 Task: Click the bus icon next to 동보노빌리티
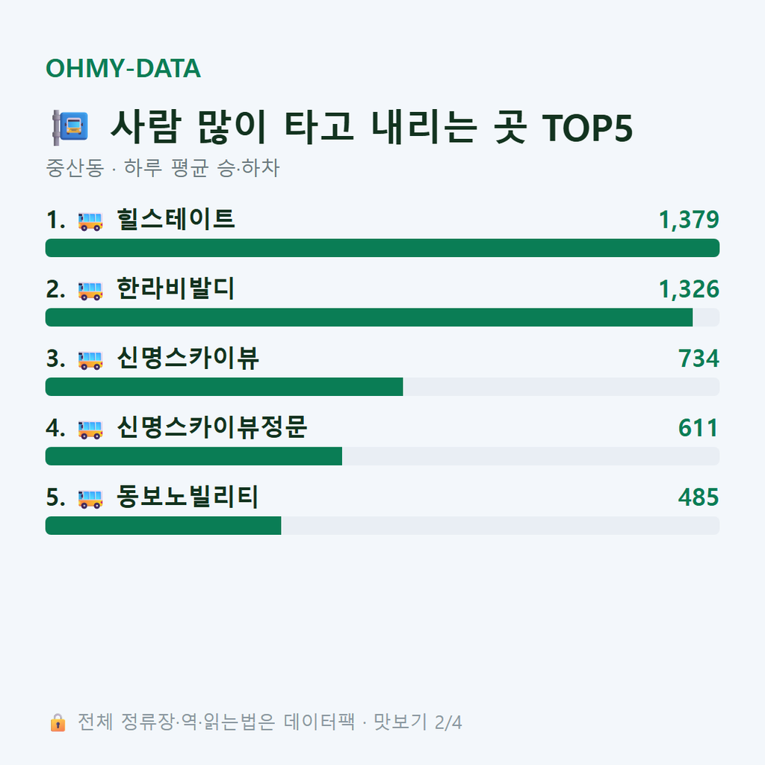tap(90, 498)
